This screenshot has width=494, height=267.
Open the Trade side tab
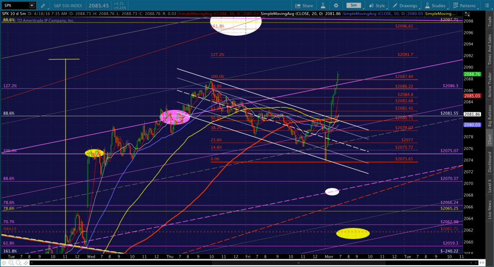tap(490, 21)
